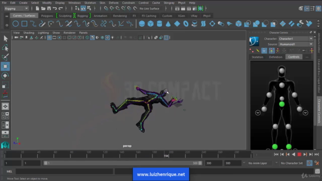This screenshot has height=181, width=322.
Task: Go to end of playback range
Action: [316, 154]
